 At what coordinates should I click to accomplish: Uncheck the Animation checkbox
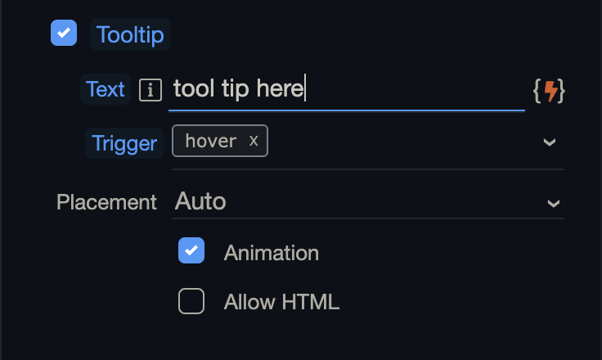[191, 251]
